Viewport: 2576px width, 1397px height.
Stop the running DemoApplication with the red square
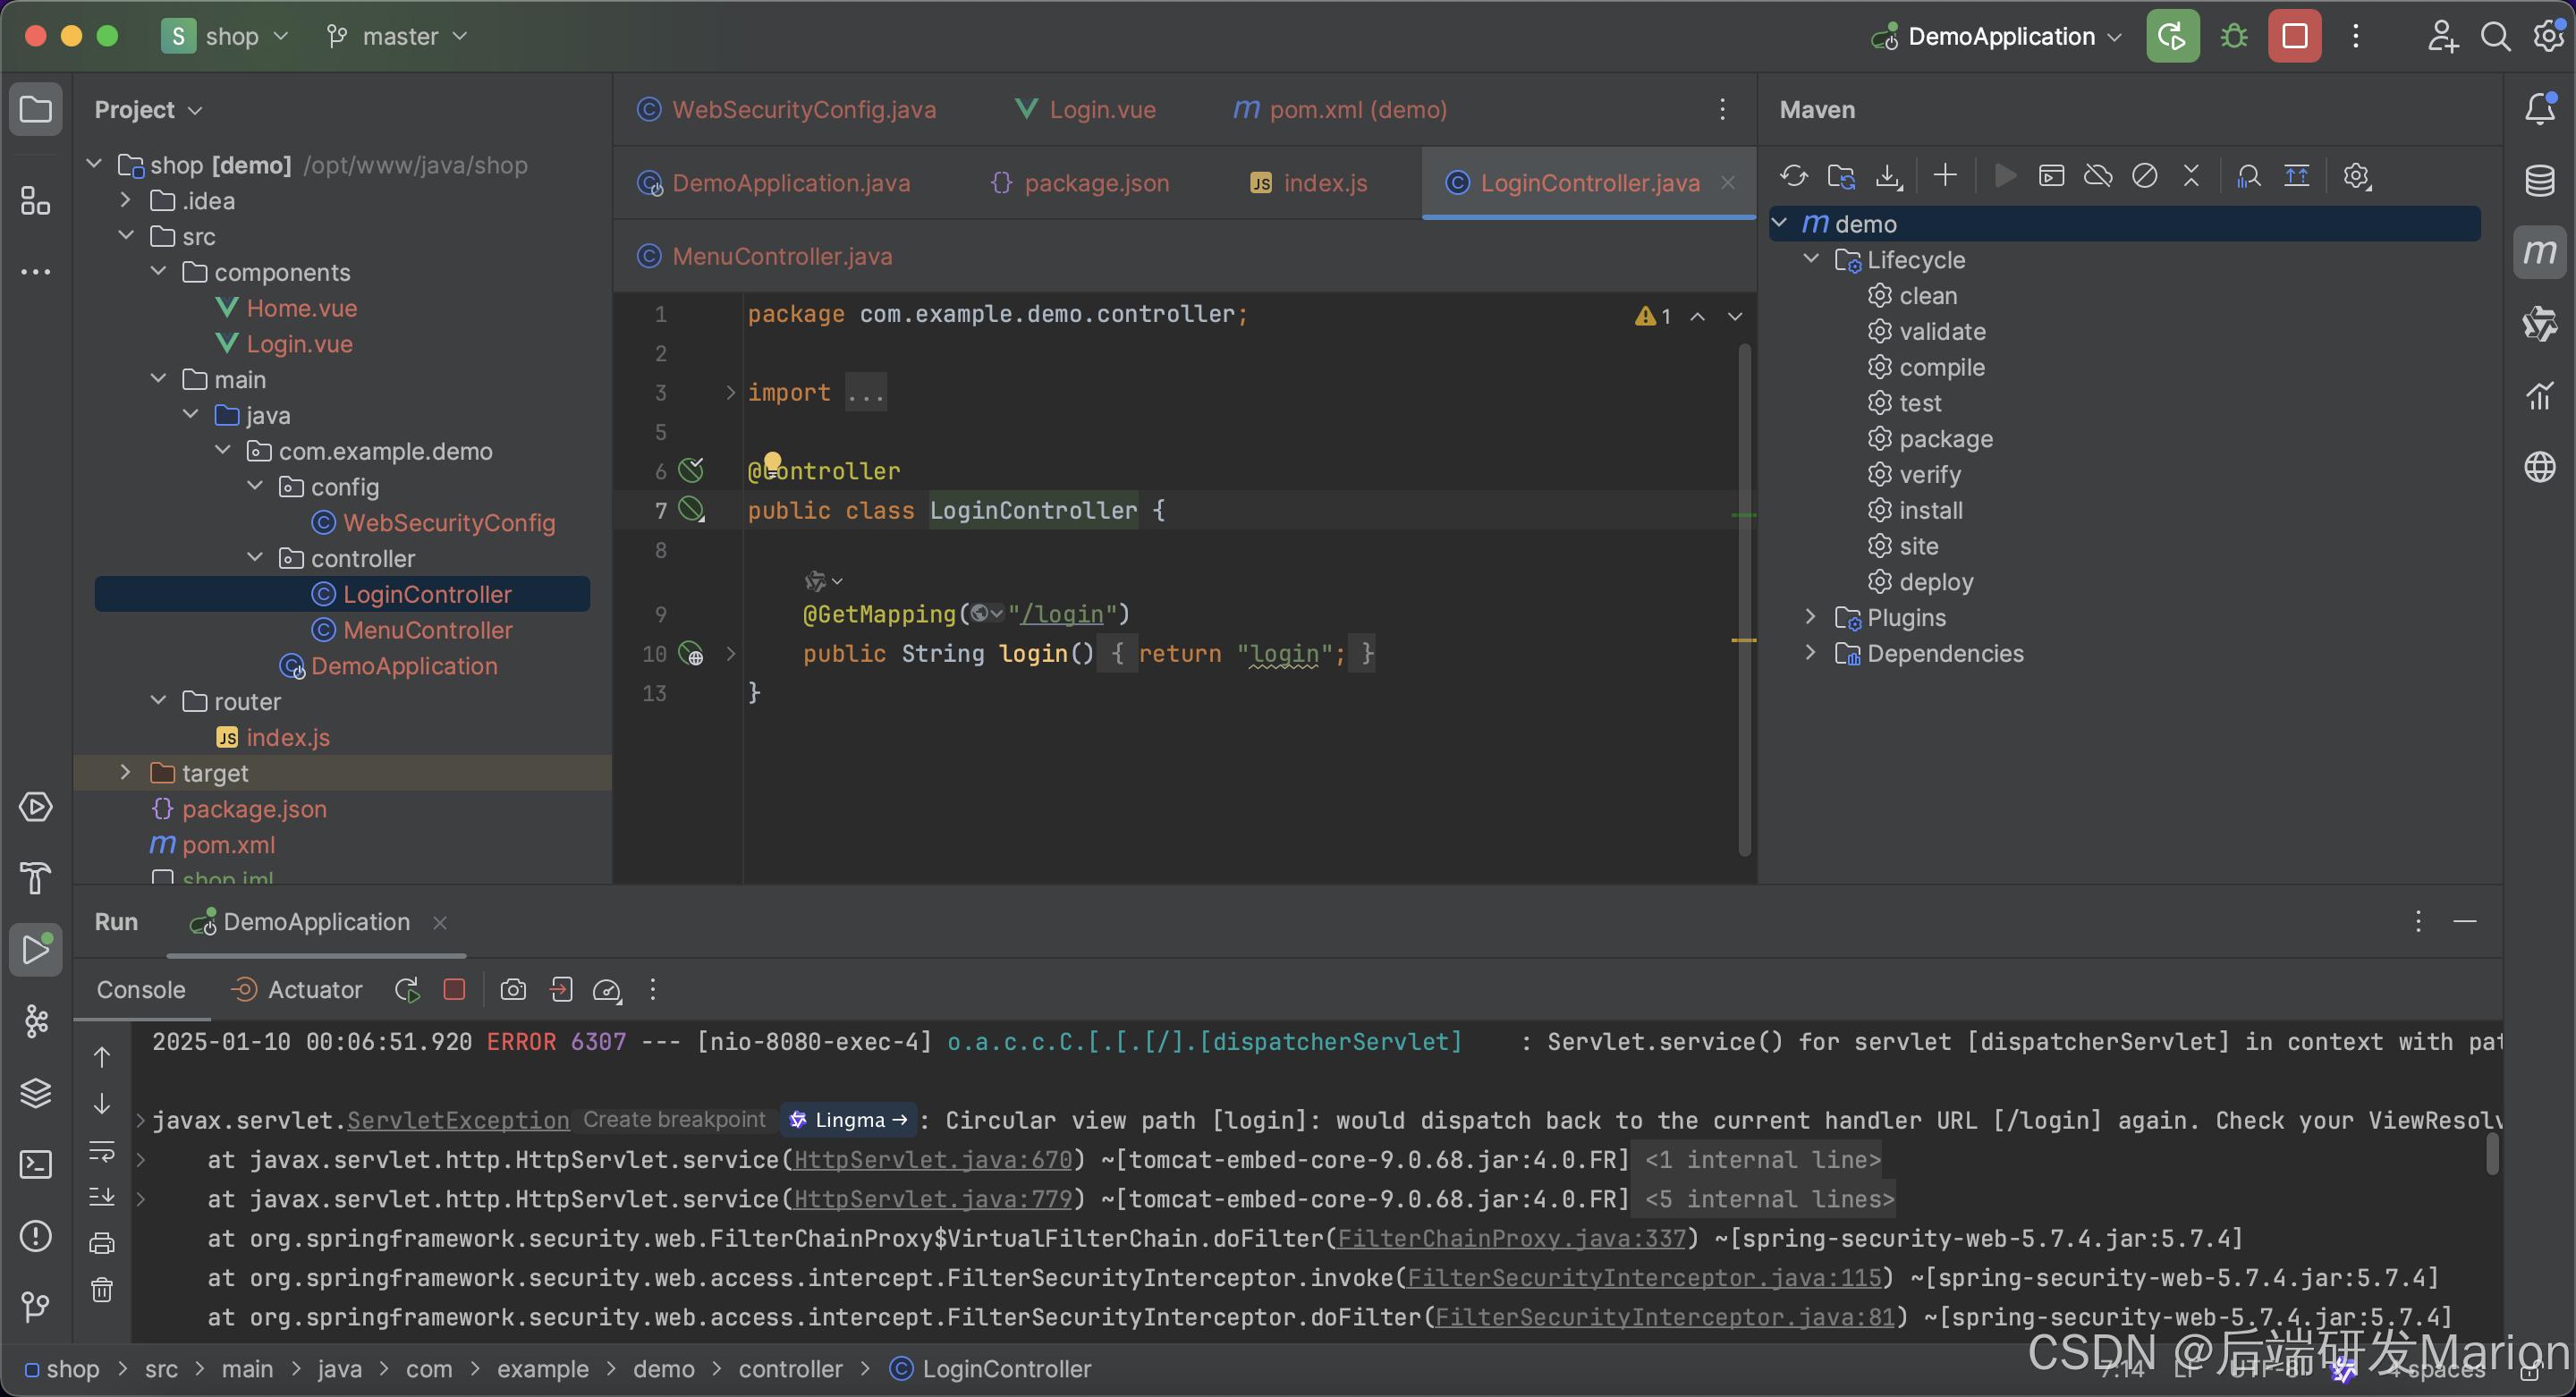[x=2294, y=37]
